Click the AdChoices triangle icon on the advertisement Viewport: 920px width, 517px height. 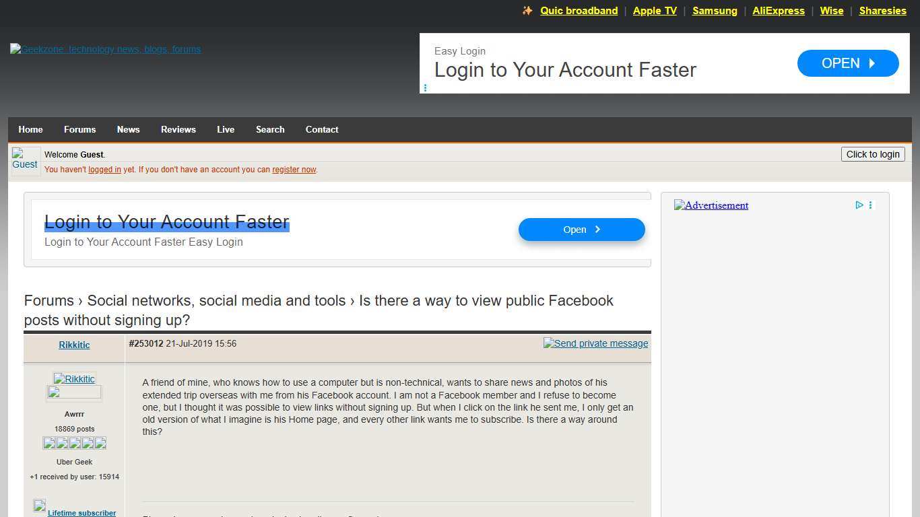(x=859, y=205)
